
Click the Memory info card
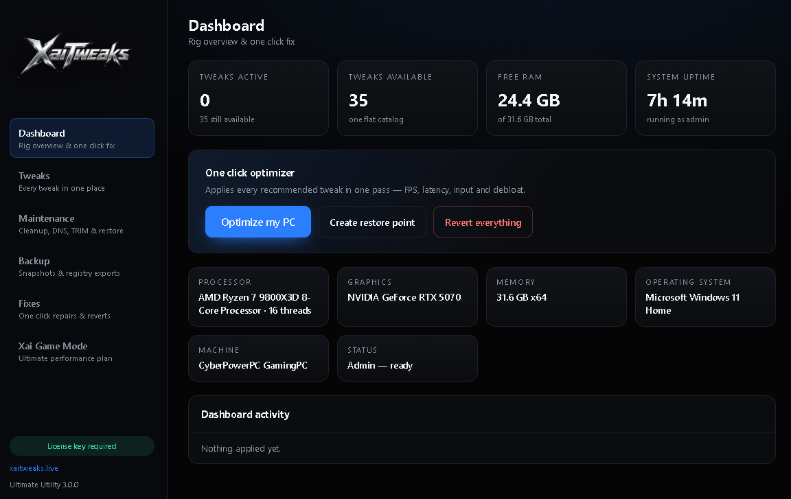[x=556, y=297]
